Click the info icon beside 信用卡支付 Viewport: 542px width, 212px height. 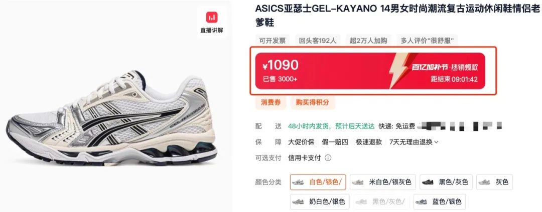coord(328,158)
